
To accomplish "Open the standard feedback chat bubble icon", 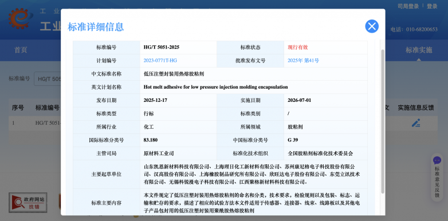I will (x=437, y=160).
